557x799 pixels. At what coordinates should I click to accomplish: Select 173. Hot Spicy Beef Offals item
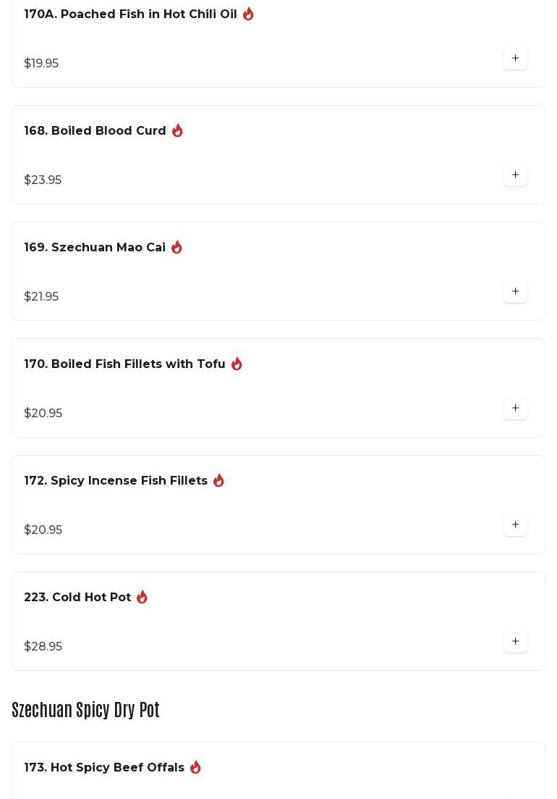[x=104, y=767]
